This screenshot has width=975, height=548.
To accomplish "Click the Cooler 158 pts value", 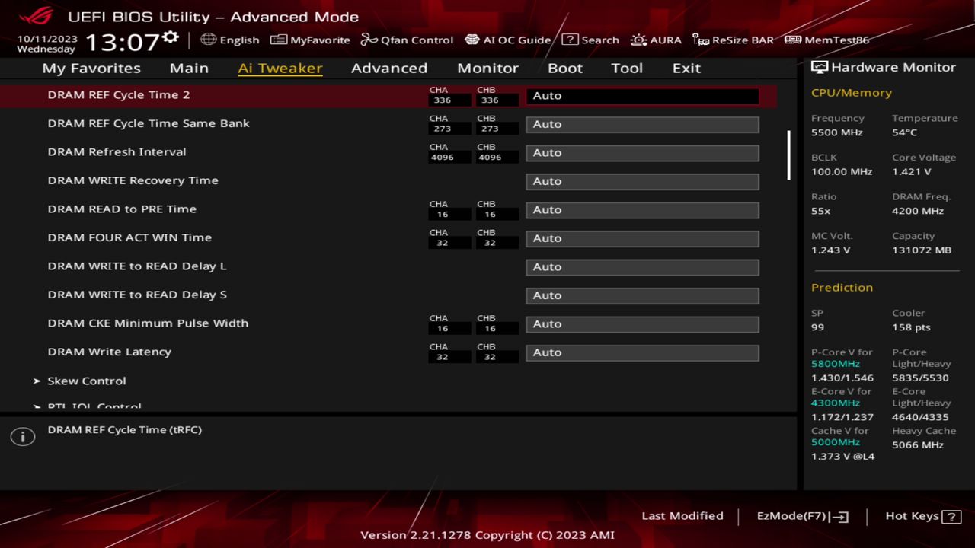I will (911, 327).
